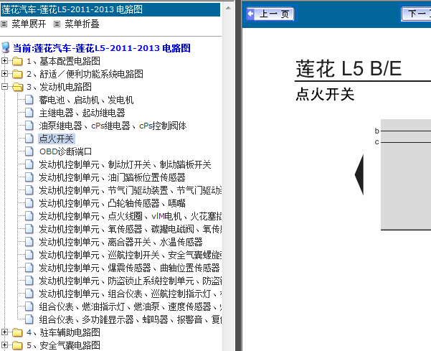Open 组合仪表、多功能显示器、蜂鸣器 diagram
Viewport: 431px width, 351px height.
(130, 319)
